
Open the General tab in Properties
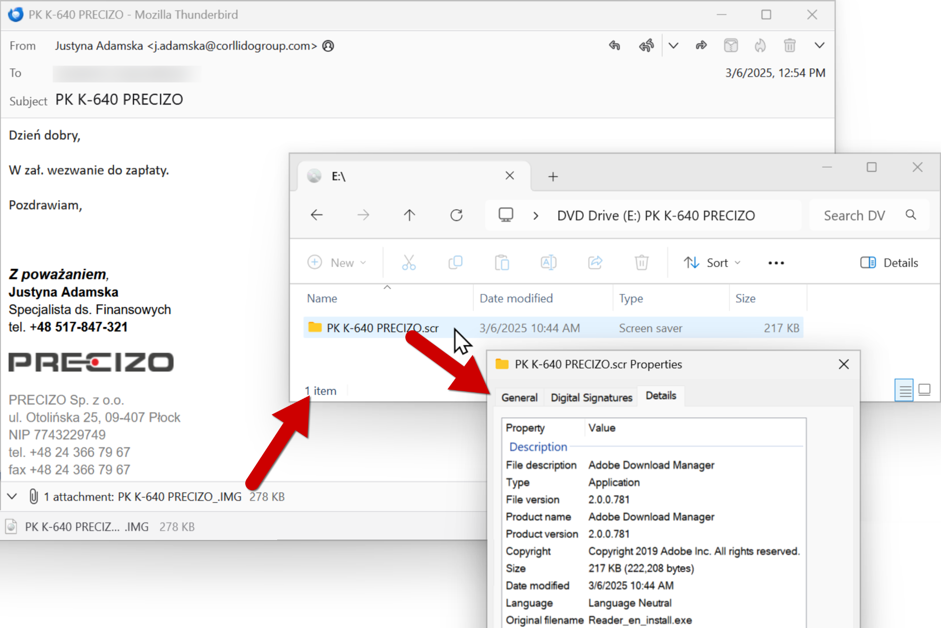(519, 398)
